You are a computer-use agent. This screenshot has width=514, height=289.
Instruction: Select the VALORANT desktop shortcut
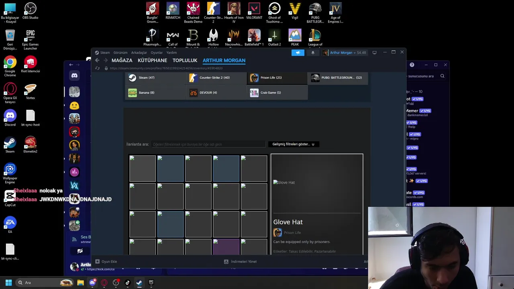[x=254, y=11]
